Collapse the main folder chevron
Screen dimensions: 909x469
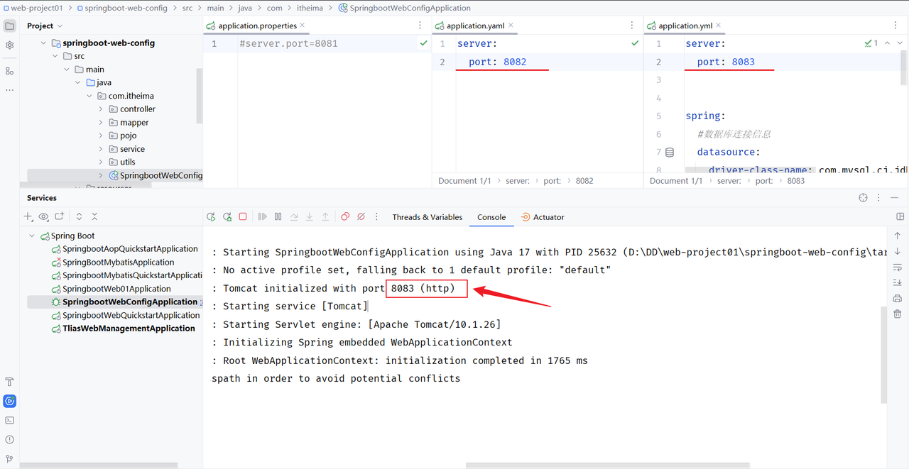[x=66, y=70]
